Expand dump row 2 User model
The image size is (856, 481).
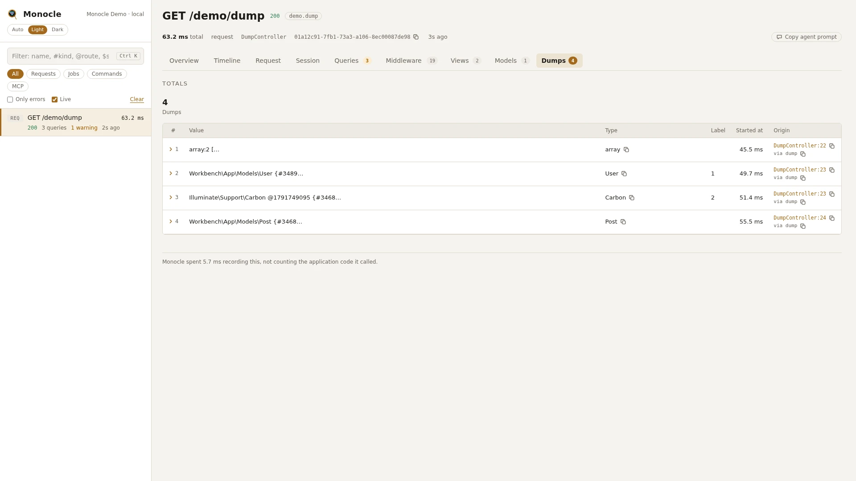point(171,174)
